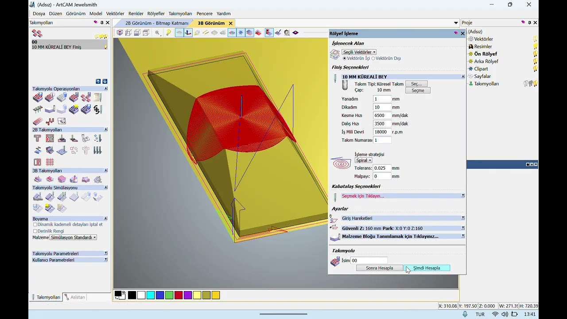Switch to the Asistan tab

coord(74,297)
